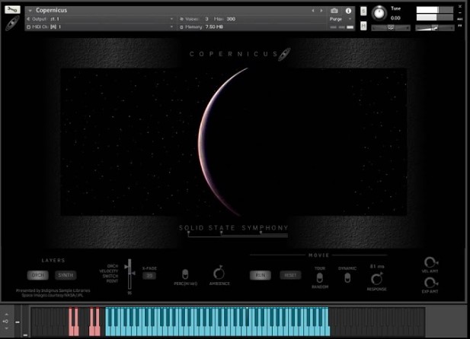Click the RUN movie button
Screen dimensions: 470x339
pos(261,275)
